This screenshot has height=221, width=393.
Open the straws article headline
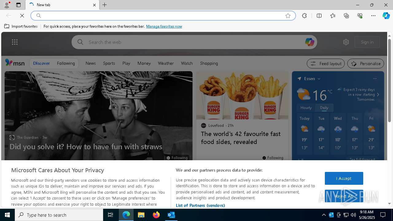click(x=86, y=147)
